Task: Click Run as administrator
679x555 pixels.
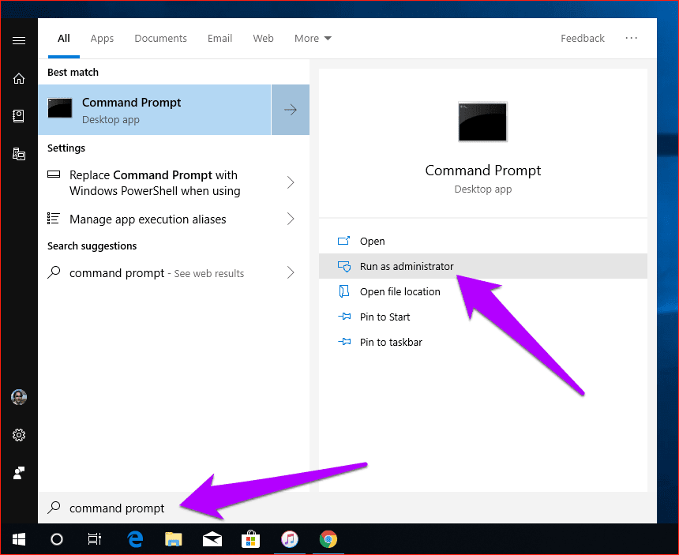Action: coord(483,266)
